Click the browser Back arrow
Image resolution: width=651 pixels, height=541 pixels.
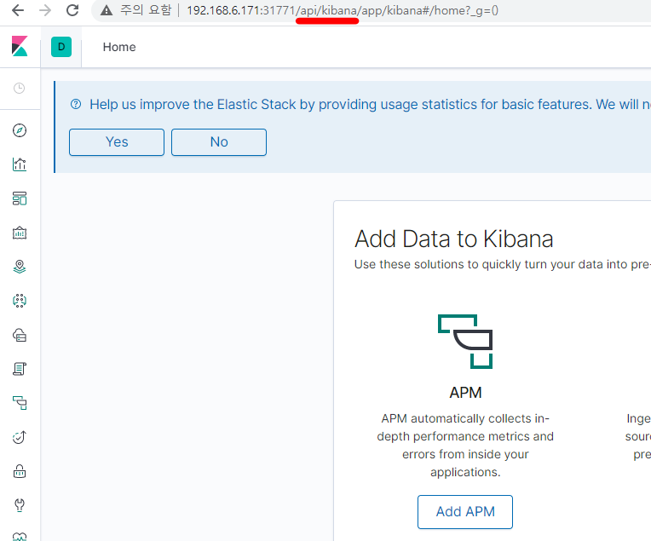coord(18,10)
